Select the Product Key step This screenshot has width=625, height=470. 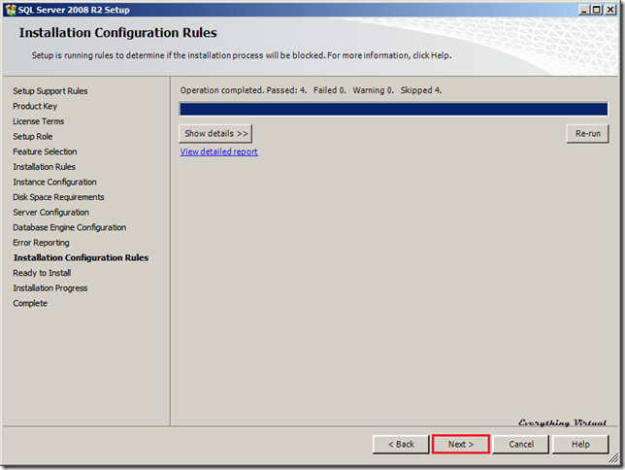(x=35, y=106)
